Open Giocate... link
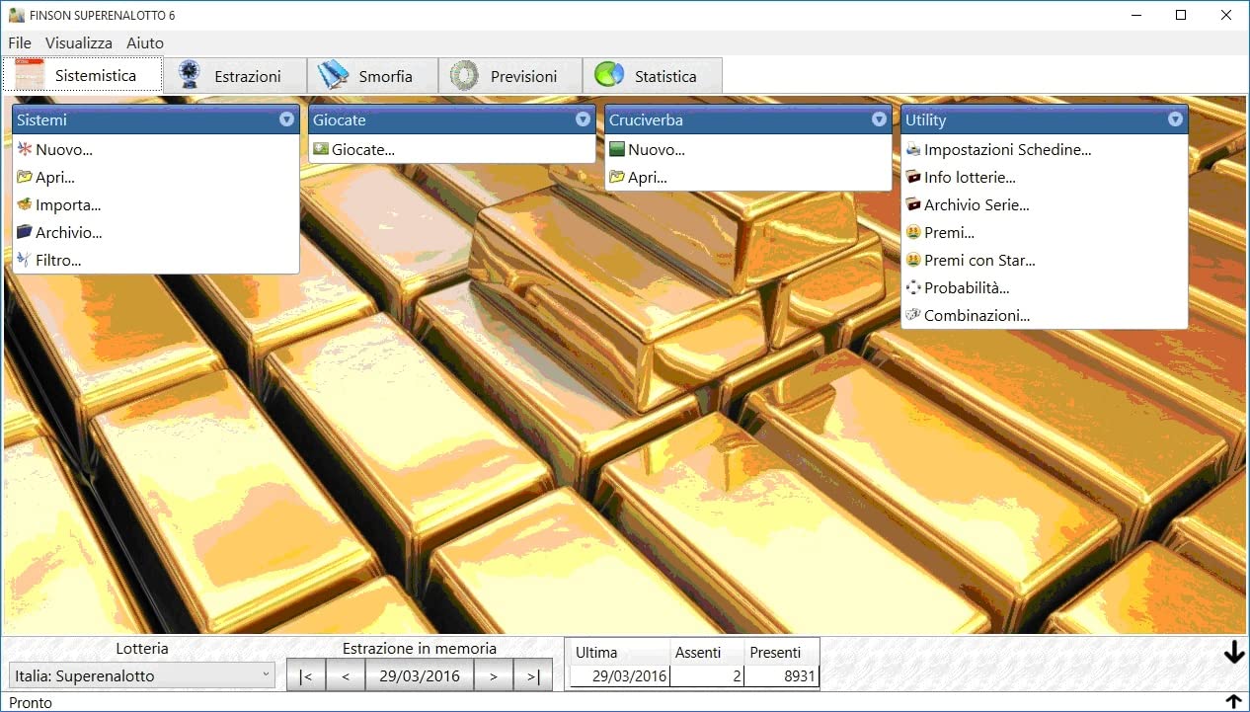 point(363,150)
